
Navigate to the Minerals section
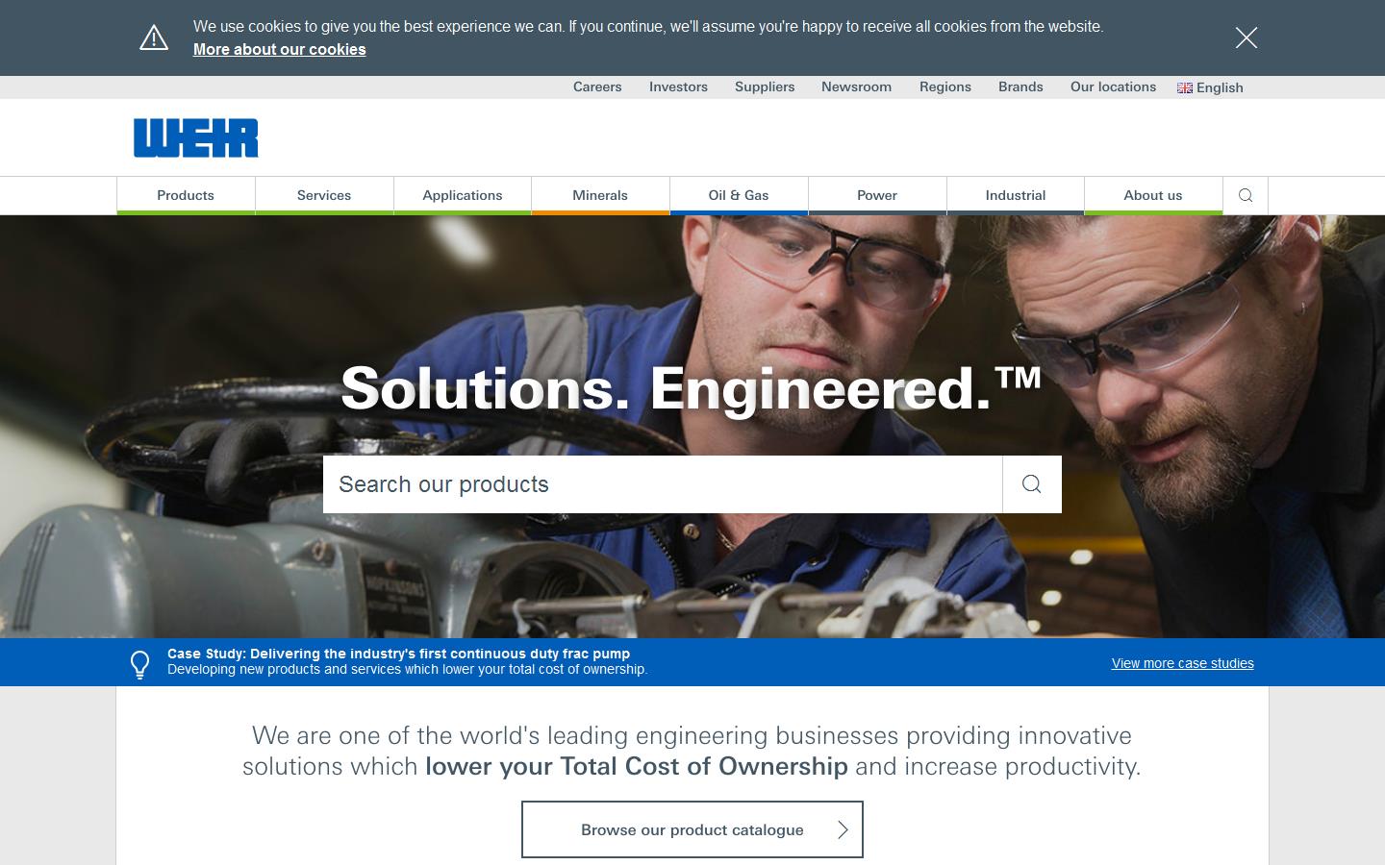(600, 195)
